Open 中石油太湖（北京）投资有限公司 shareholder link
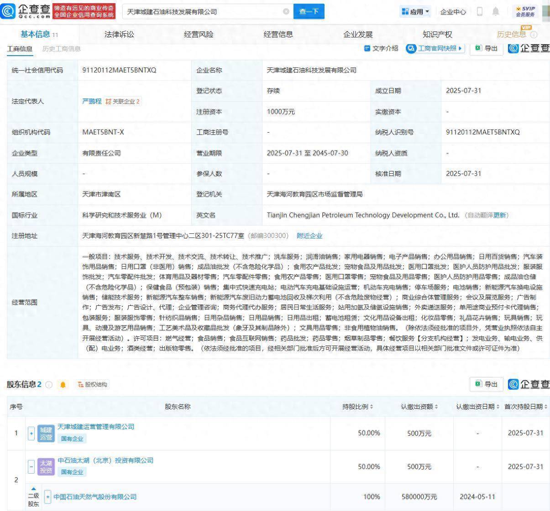The width and height of the screenshot is (550, 511). pyautogui.click(x=105, y=460)
